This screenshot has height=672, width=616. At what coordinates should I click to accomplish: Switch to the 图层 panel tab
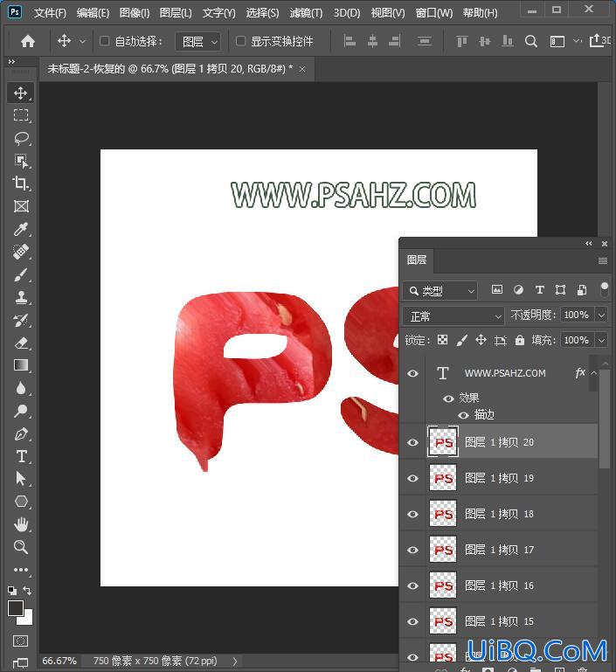(x=417, y=260)
